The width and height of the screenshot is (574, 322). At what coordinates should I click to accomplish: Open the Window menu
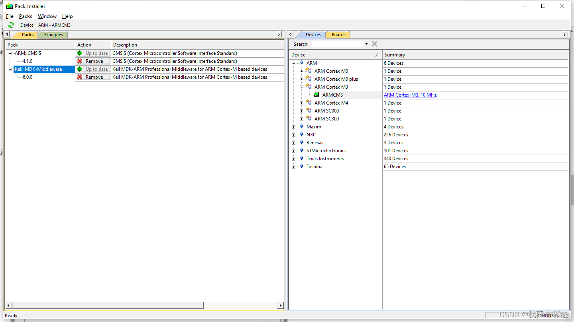pyautogui.click(x=47, y=16)
